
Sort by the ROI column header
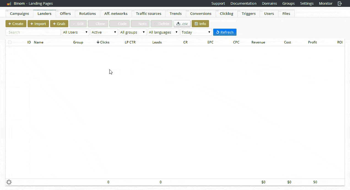[x=340, y=42]
